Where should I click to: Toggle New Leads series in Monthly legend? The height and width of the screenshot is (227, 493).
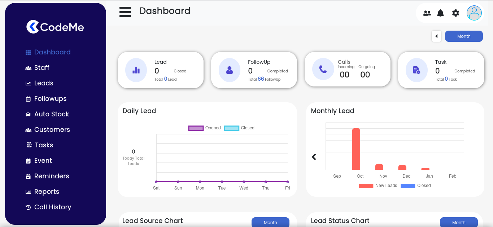pos(378,186)
